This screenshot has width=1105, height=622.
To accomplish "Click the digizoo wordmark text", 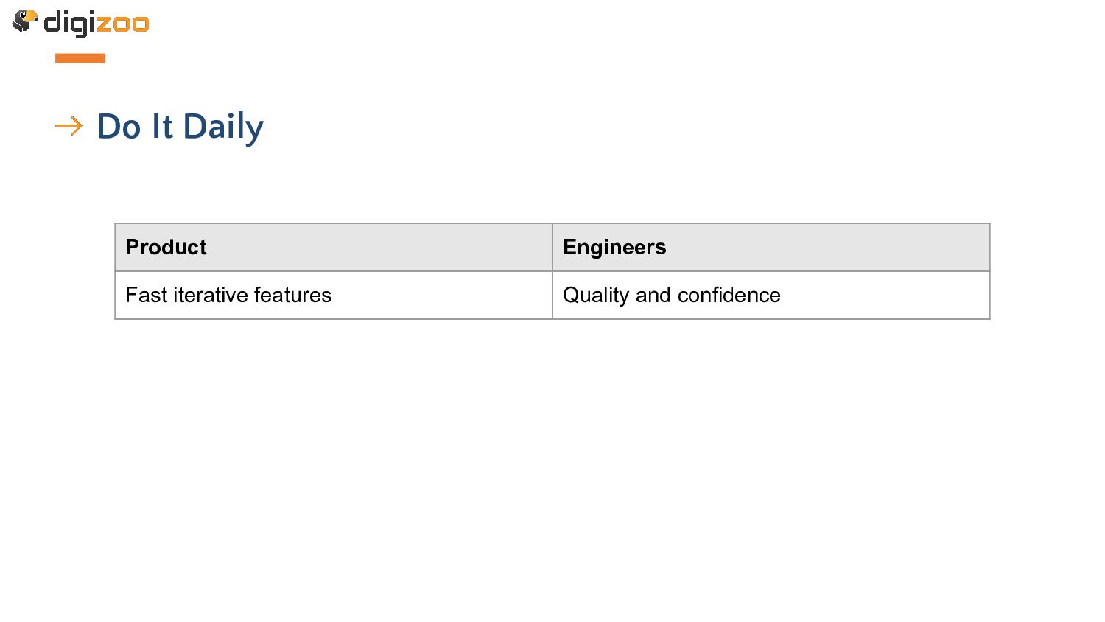I will click(97, 24).
